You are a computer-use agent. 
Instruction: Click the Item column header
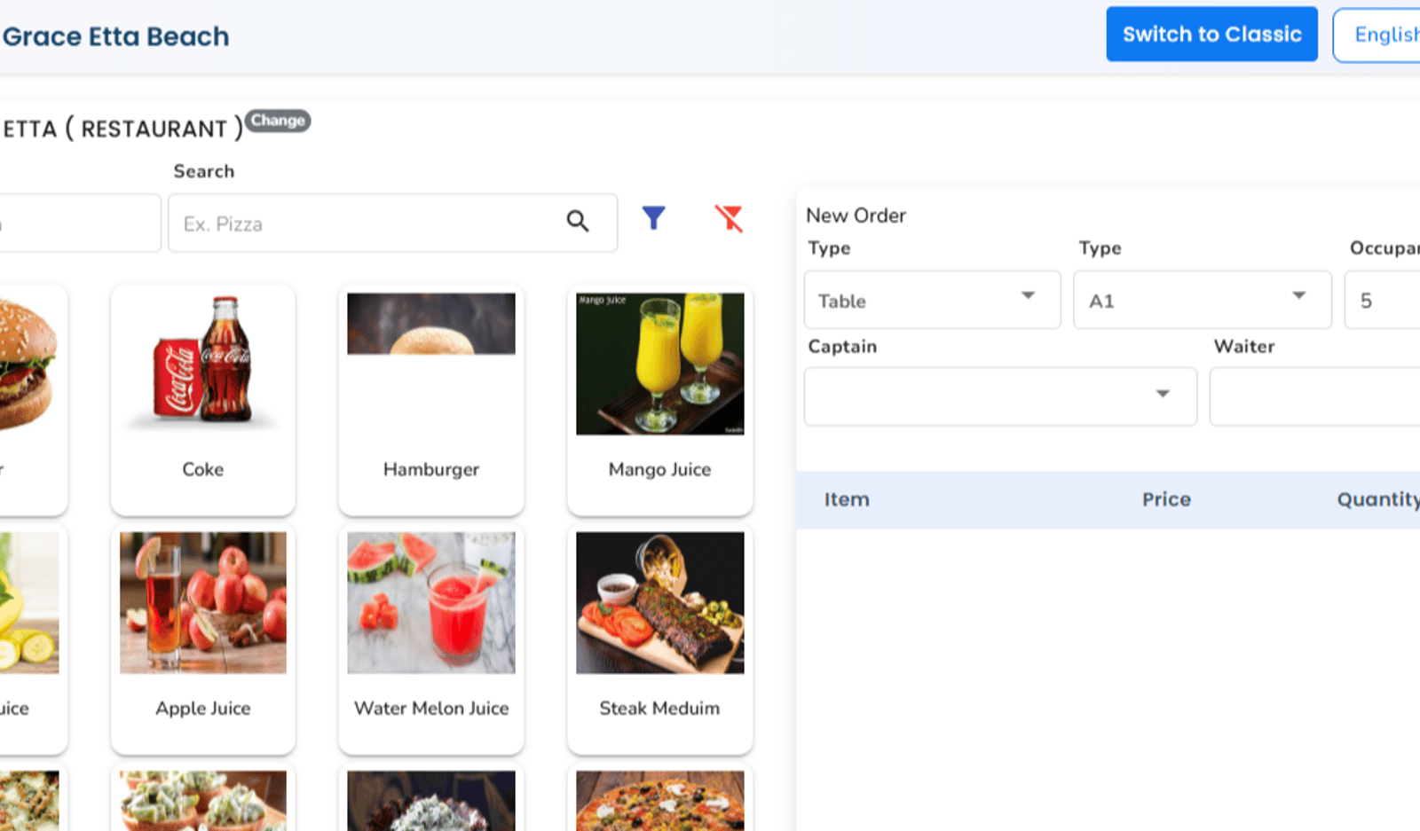(847, 499)
